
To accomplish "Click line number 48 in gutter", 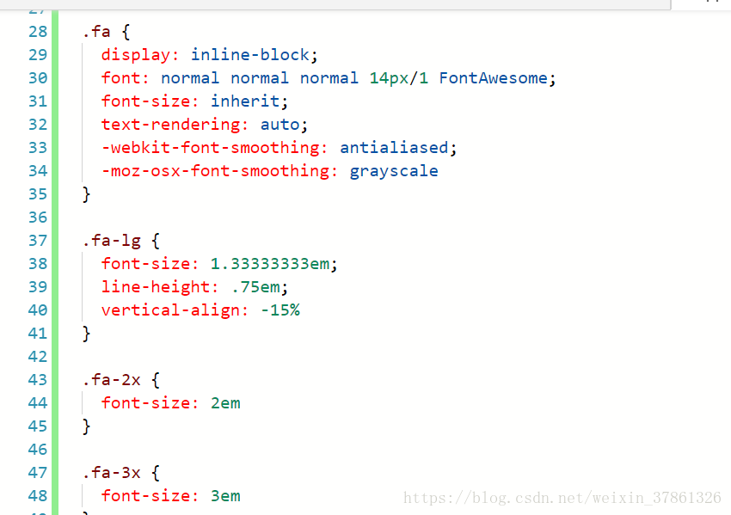I will 38,496.
